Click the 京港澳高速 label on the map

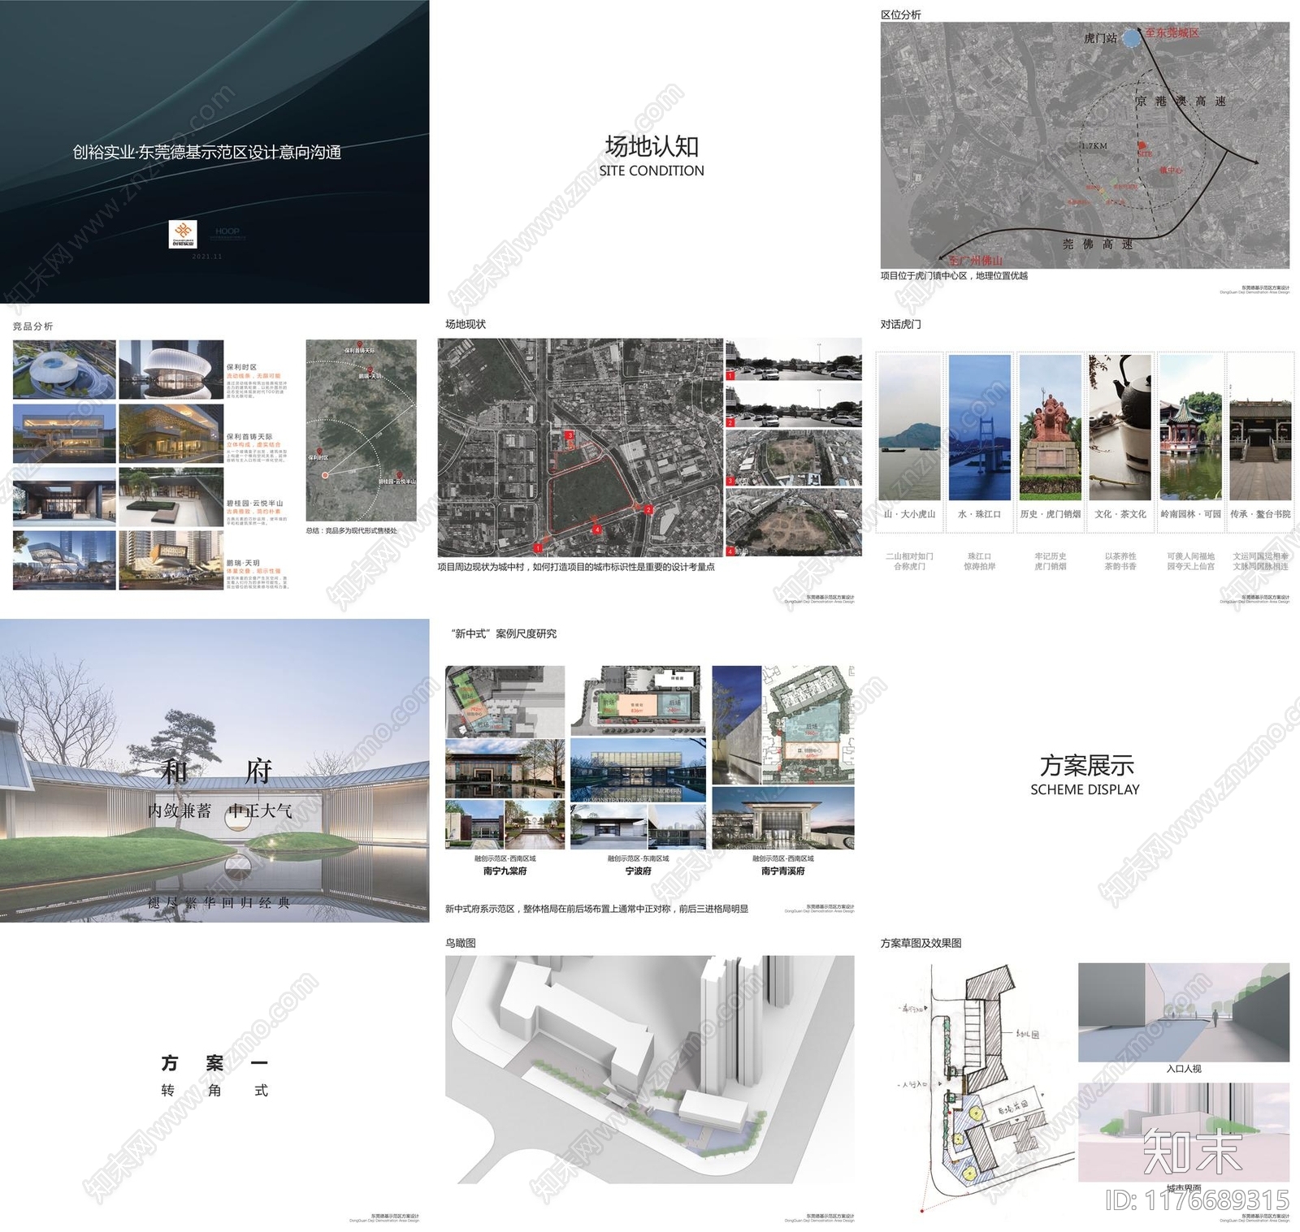[1181, 102]
